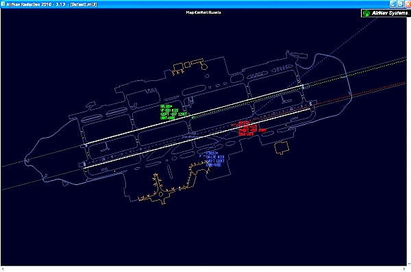
Task: Select the green AFL flight data label
Action: (x=173, y=112)
